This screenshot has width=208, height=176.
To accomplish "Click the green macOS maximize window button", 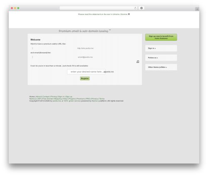I will click(x=18, y=8).
